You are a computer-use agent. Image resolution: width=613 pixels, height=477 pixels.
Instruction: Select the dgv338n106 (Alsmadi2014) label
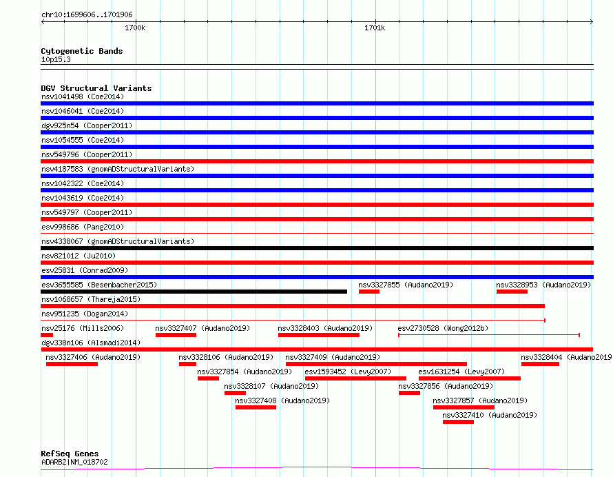click(x=91, y=343)
